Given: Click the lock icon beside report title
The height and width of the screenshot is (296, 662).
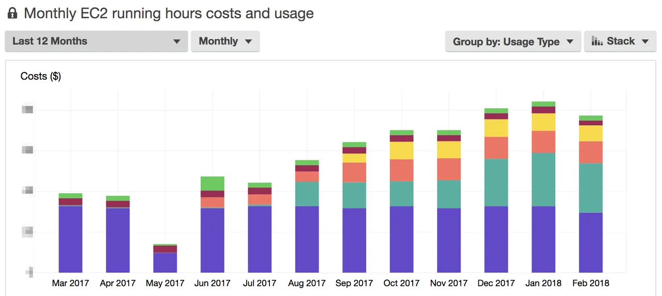Looking at the screenshot, I should click(x=12, y=13).
